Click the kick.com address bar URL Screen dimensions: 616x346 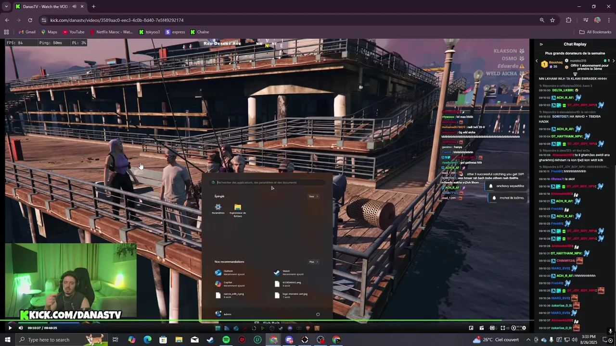[117, 20]
